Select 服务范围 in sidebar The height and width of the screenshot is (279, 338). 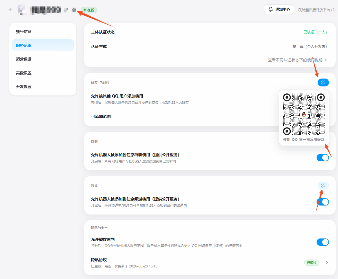43,45
